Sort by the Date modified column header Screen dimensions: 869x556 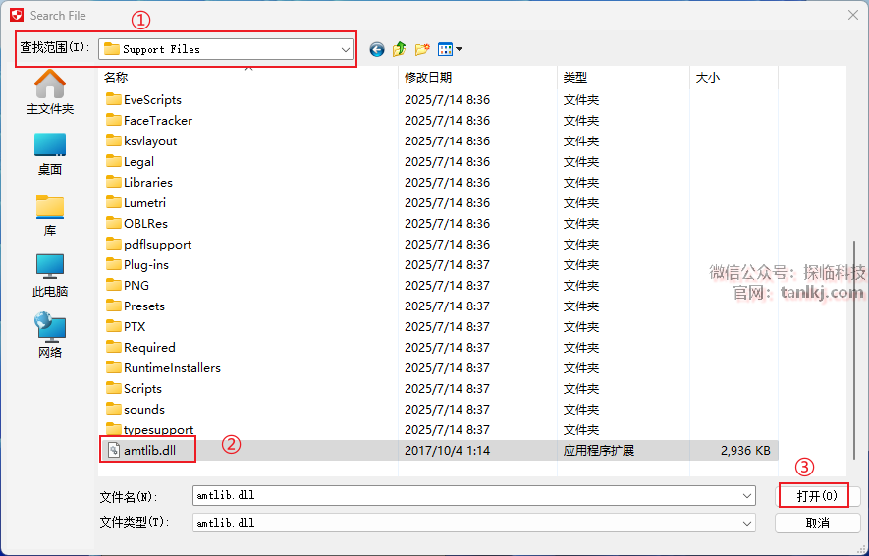tap(478, 77)
